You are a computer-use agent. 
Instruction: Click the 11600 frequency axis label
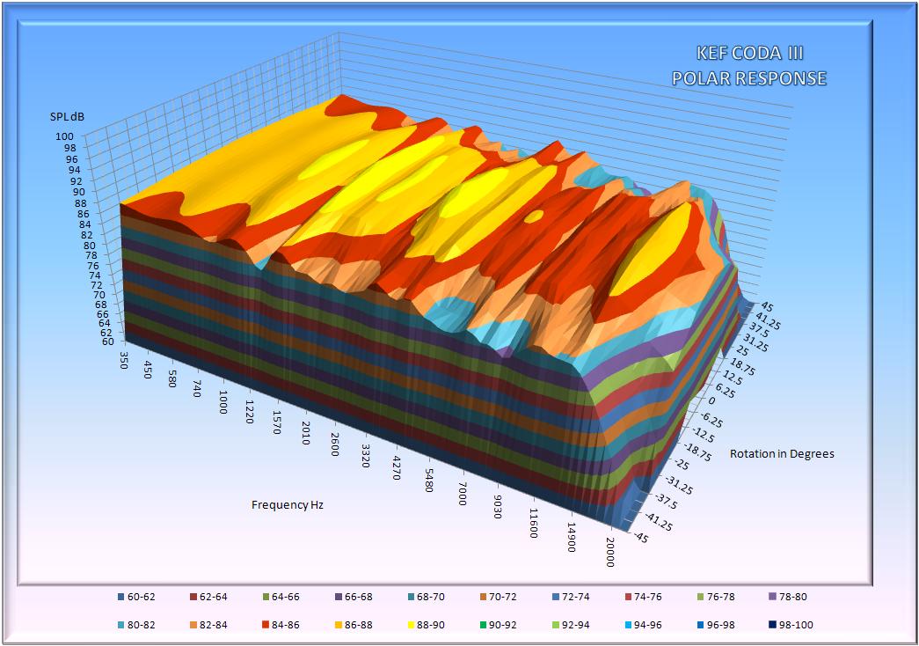tap(533, 524)
